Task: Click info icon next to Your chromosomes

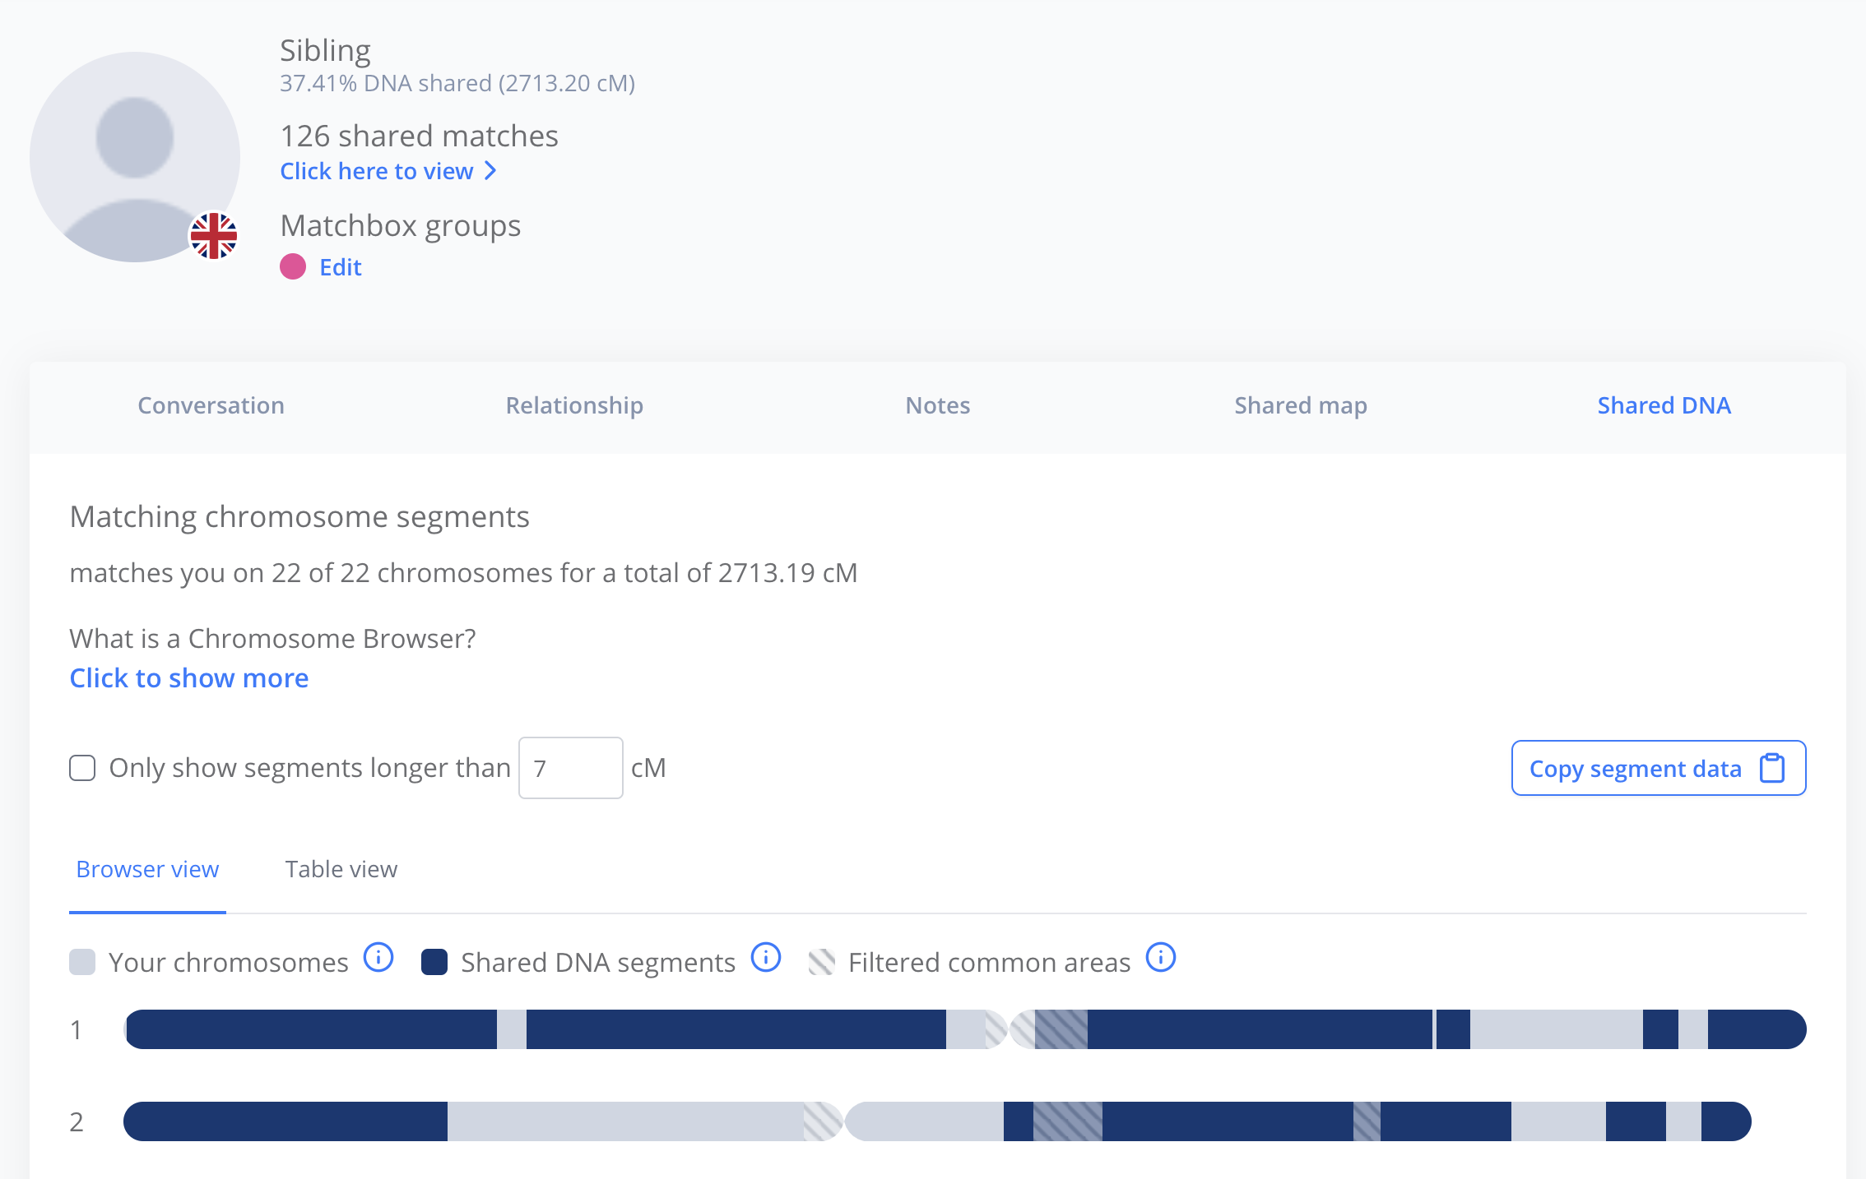Action: pyautogui.click(x=378, y=958)
